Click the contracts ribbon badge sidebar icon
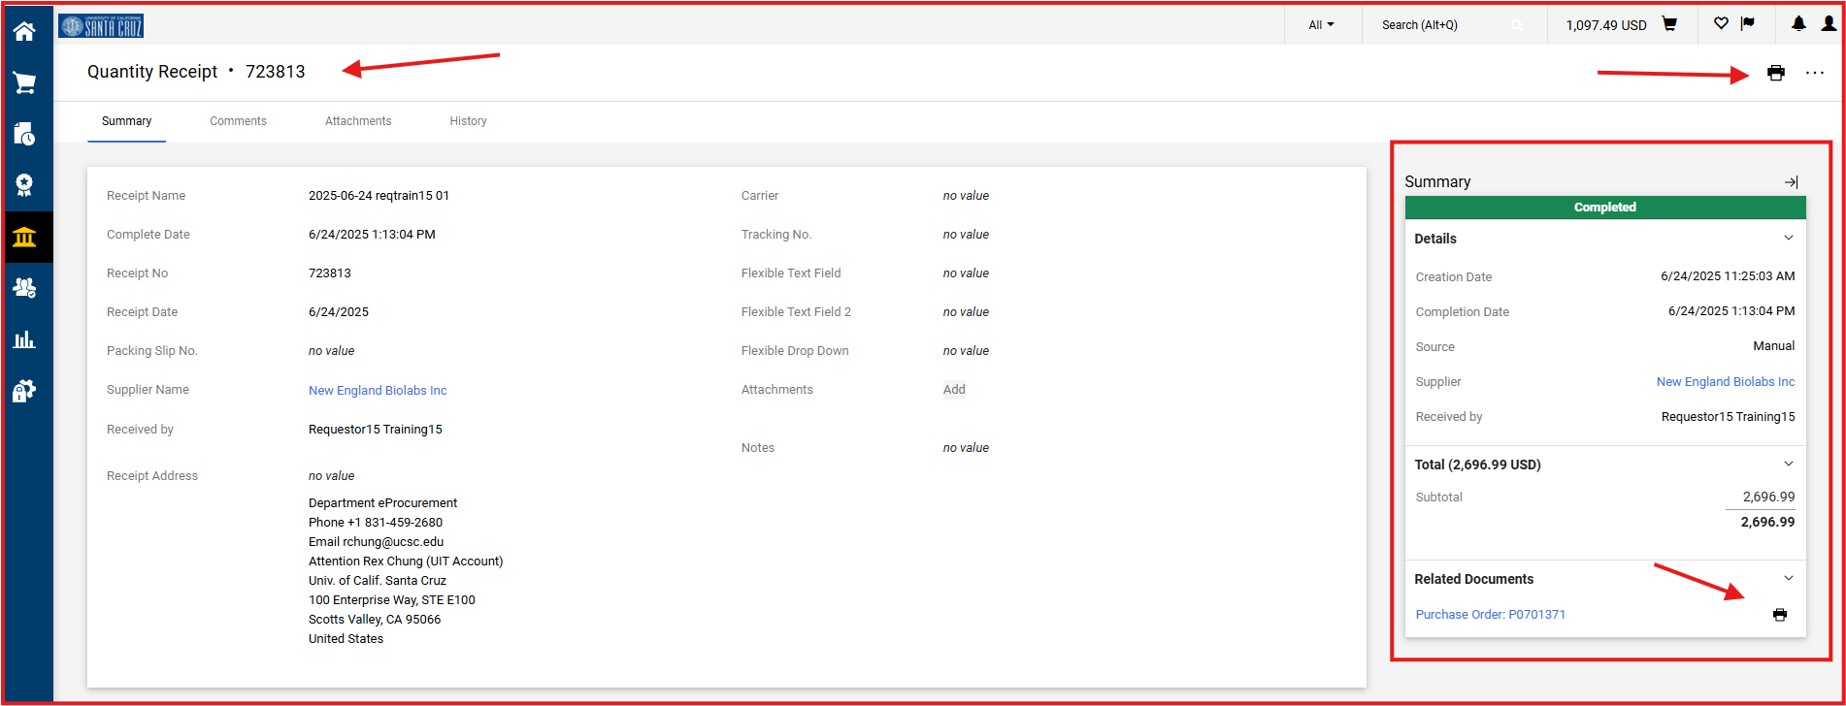This screenshot has height=706, width=1846. (x=24, y=185)
